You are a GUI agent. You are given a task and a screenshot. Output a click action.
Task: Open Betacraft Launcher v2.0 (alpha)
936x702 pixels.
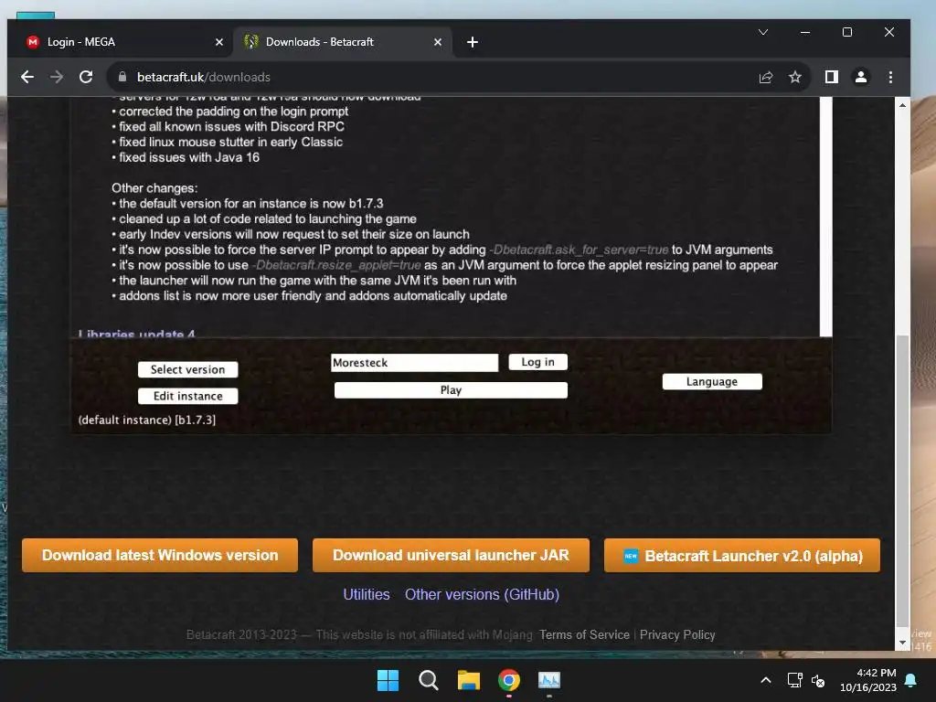click(742, 555)
